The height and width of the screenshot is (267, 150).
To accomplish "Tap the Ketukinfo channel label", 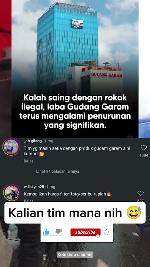I will pos(75,255).
